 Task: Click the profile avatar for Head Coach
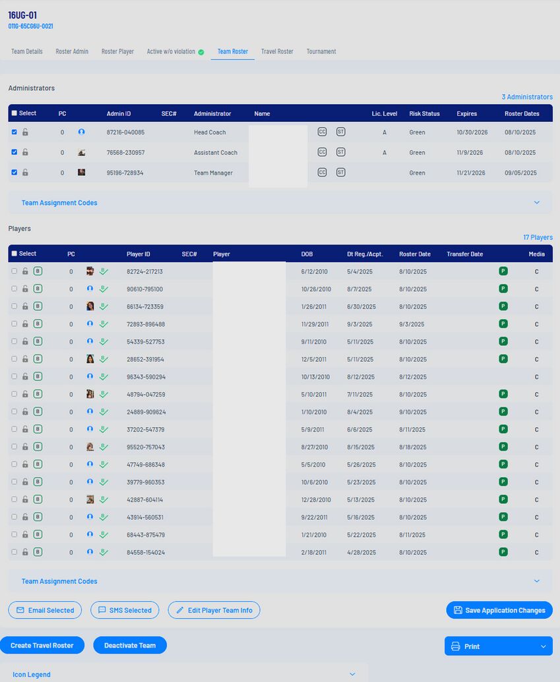pos(81,132)
